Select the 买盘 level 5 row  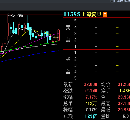[x=102, y=78]
